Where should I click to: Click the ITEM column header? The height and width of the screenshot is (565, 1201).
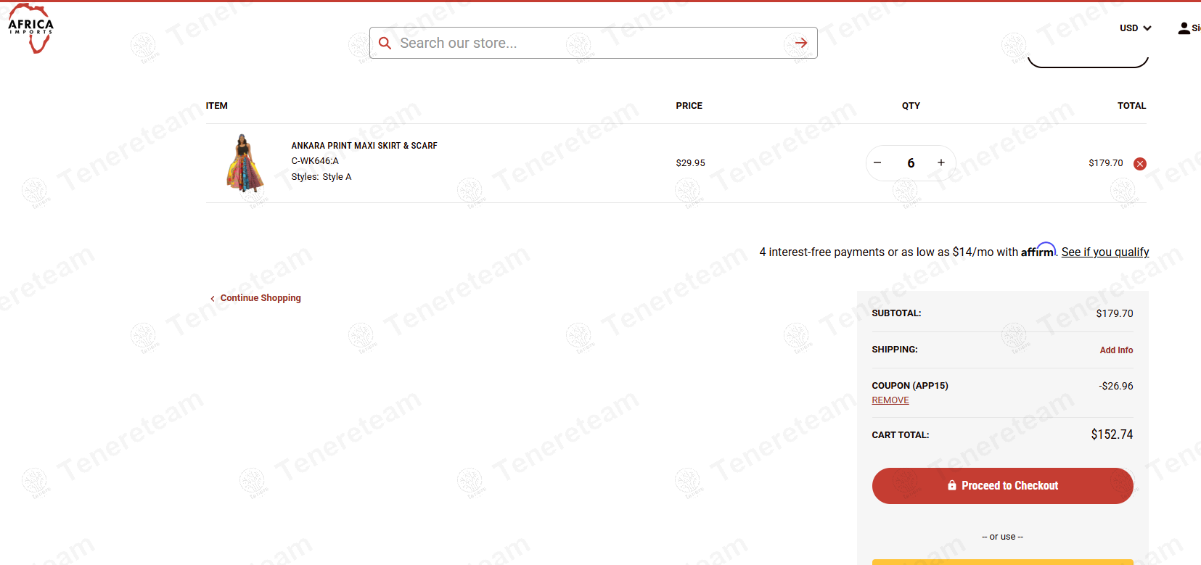tap(216, 106)
